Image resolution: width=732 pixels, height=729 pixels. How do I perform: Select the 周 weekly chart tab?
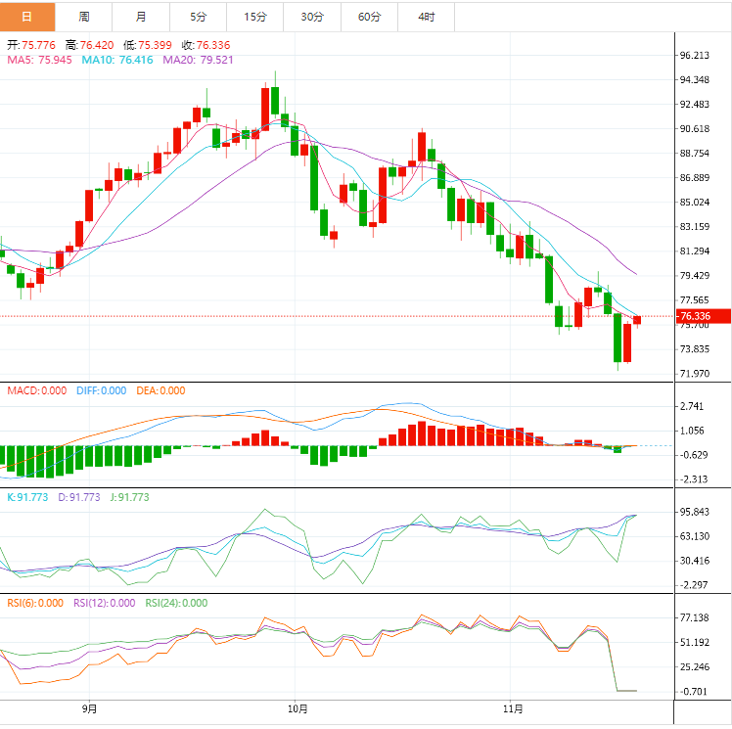pos(84,17)
